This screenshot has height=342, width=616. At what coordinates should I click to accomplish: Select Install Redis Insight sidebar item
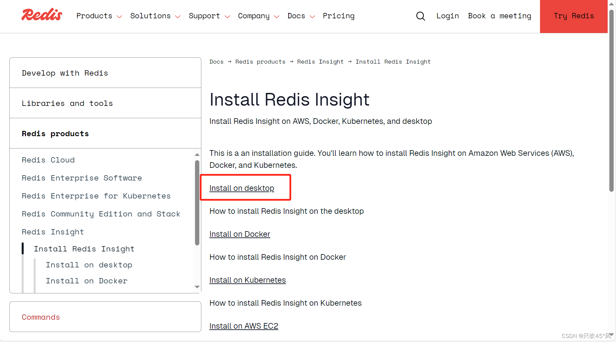point(84,249)
